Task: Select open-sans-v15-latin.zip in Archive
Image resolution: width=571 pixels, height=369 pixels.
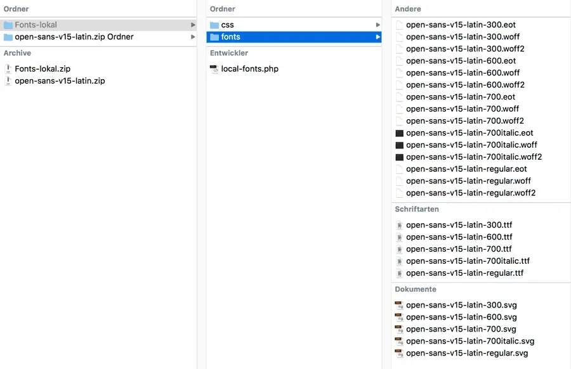Action: 60,81
